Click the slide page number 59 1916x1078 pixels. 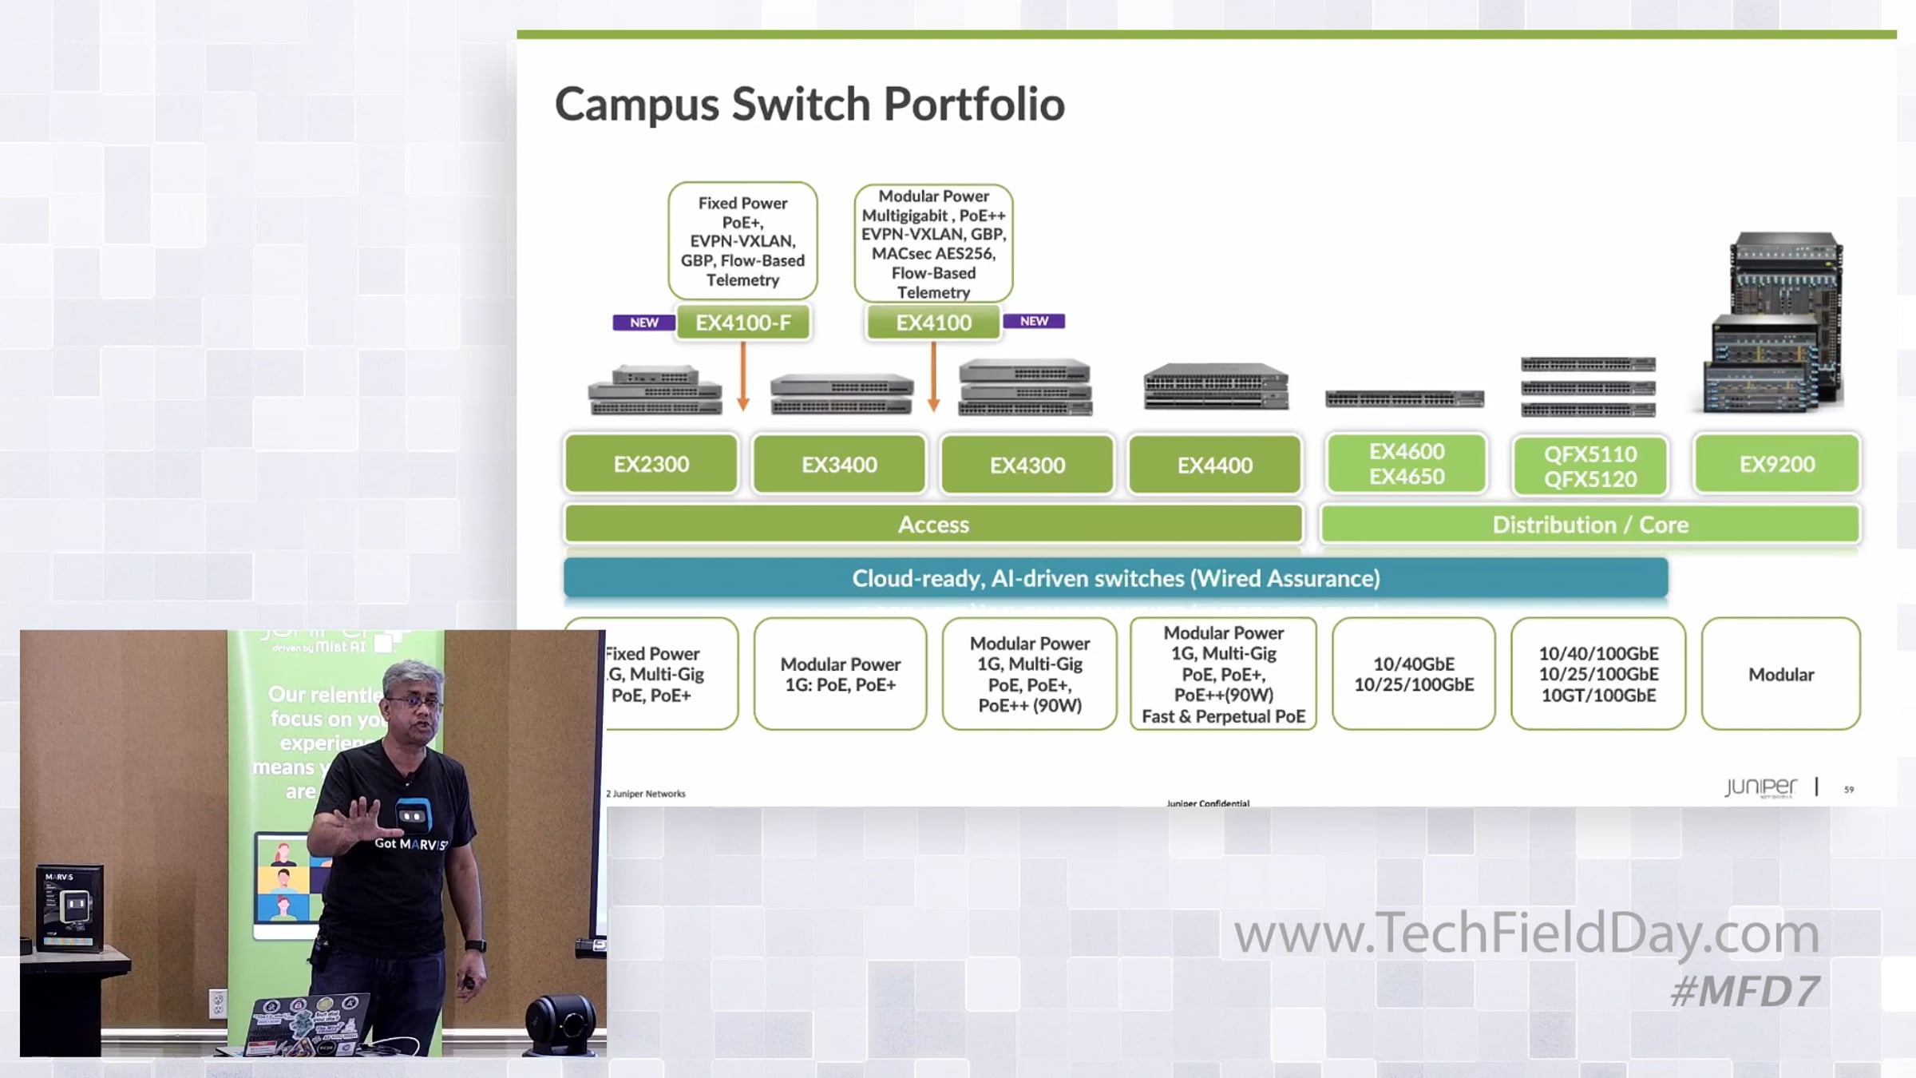1849,789
